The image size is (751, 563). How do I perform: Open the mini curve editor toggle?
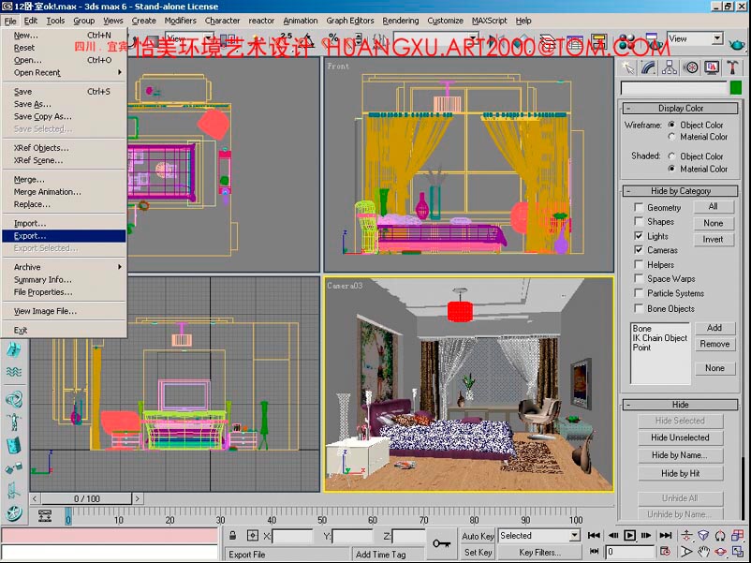[45, 515]
